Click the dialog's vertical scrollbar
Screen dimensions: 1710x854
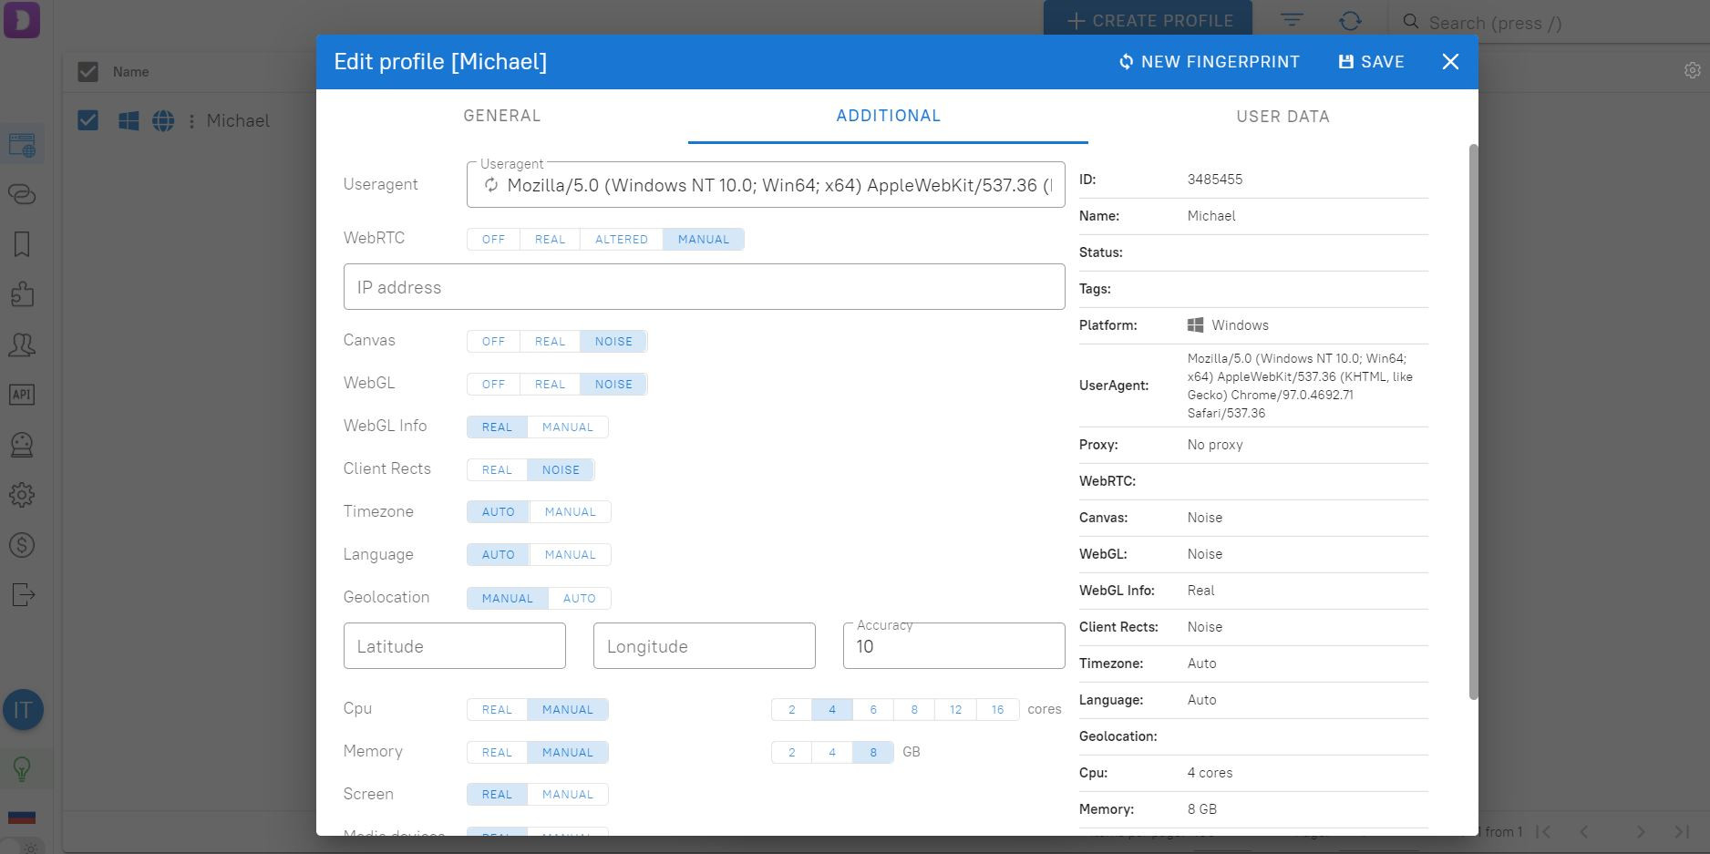[x=1473, y=419]
